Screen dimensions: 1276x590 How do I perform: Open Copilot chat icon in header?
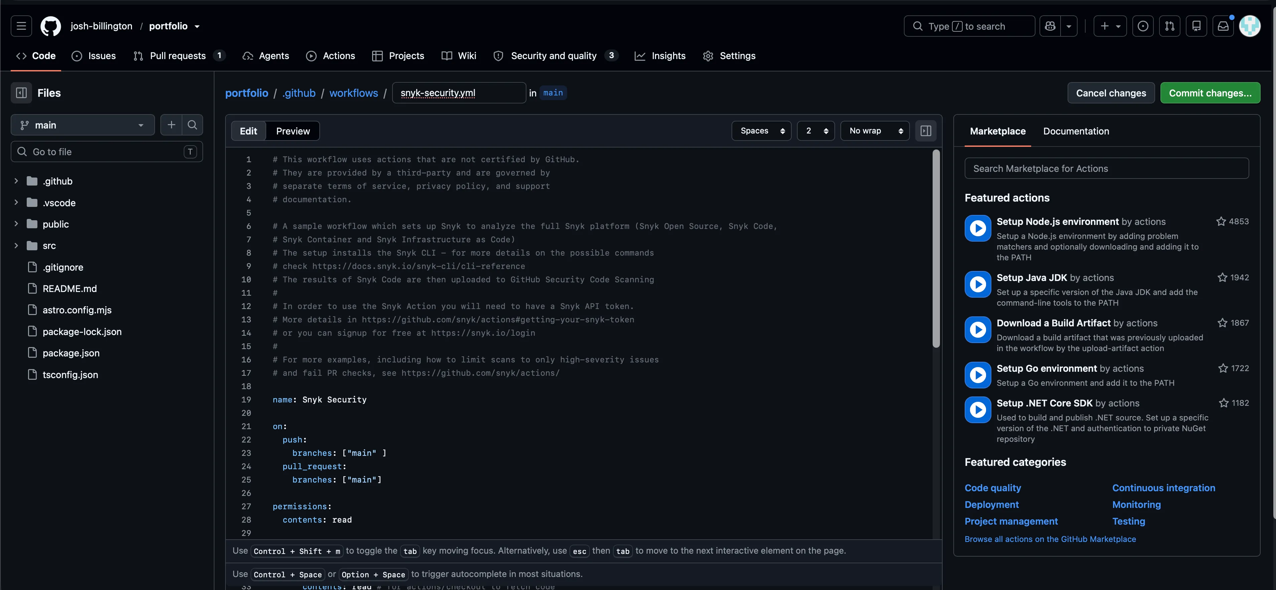[x=1050, y=26]
